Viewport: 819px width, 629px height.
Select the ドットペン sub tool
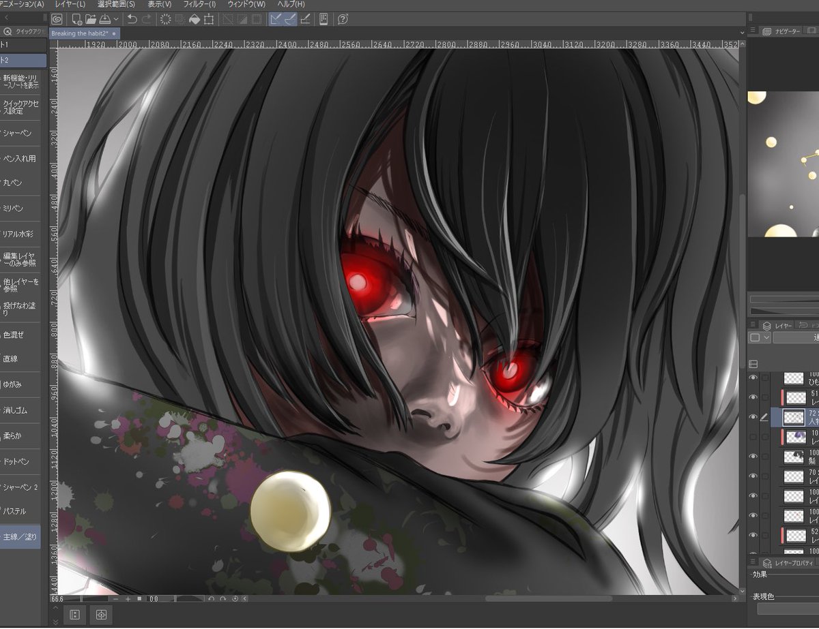pyautogui.click(x=20, y=461)
